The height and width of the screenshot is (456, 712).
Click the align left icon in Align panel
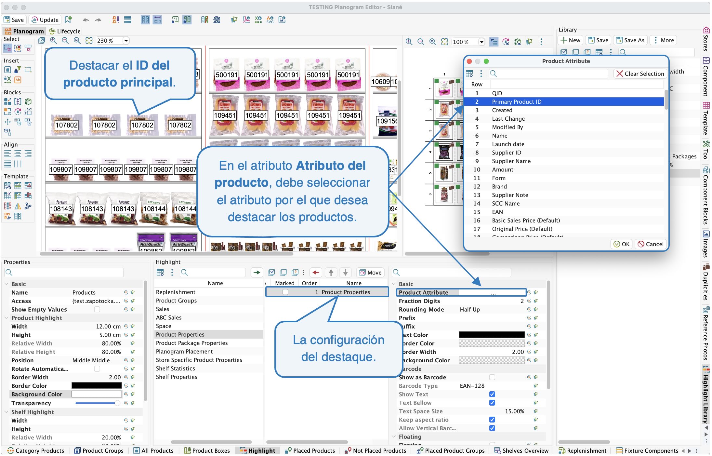pyautogui.click(x=7, y=154)
